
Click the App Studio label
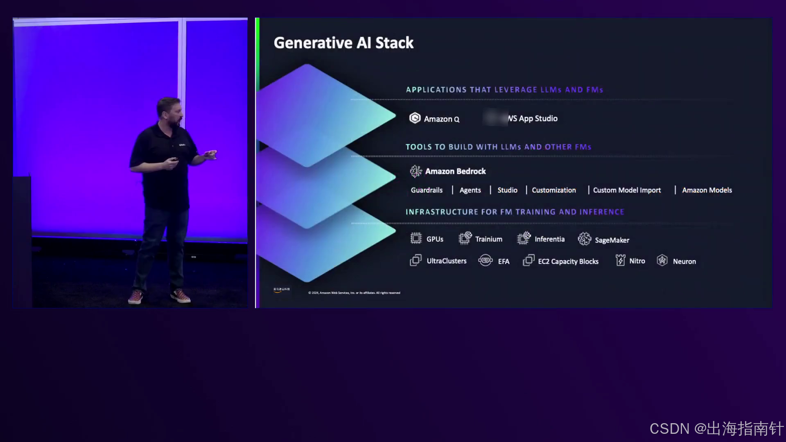(538, 119)
